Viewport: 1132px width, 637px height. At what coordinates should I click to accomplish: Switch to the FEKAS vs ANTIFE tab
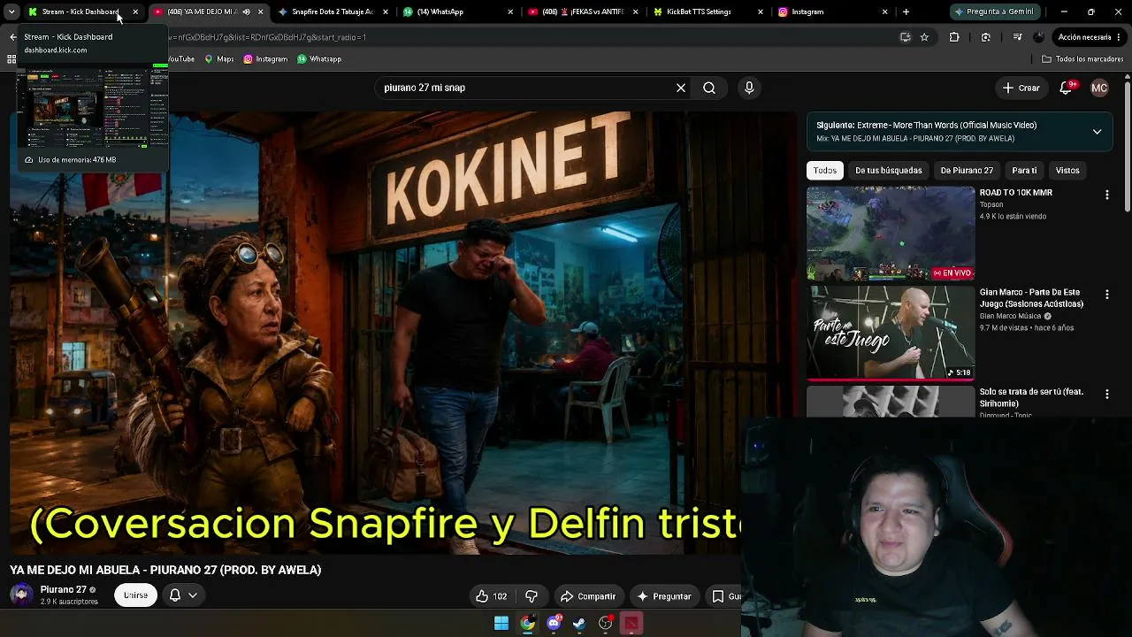pyautogui.click(x=584, y=12)
